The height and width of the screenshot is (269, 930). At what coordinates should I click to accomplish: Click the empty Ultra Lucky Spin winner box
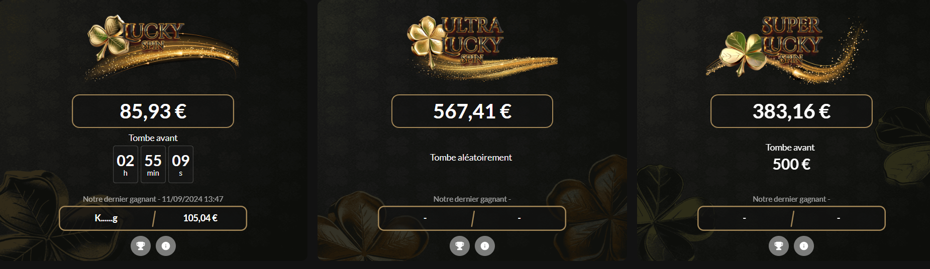[x=472, y=218]
